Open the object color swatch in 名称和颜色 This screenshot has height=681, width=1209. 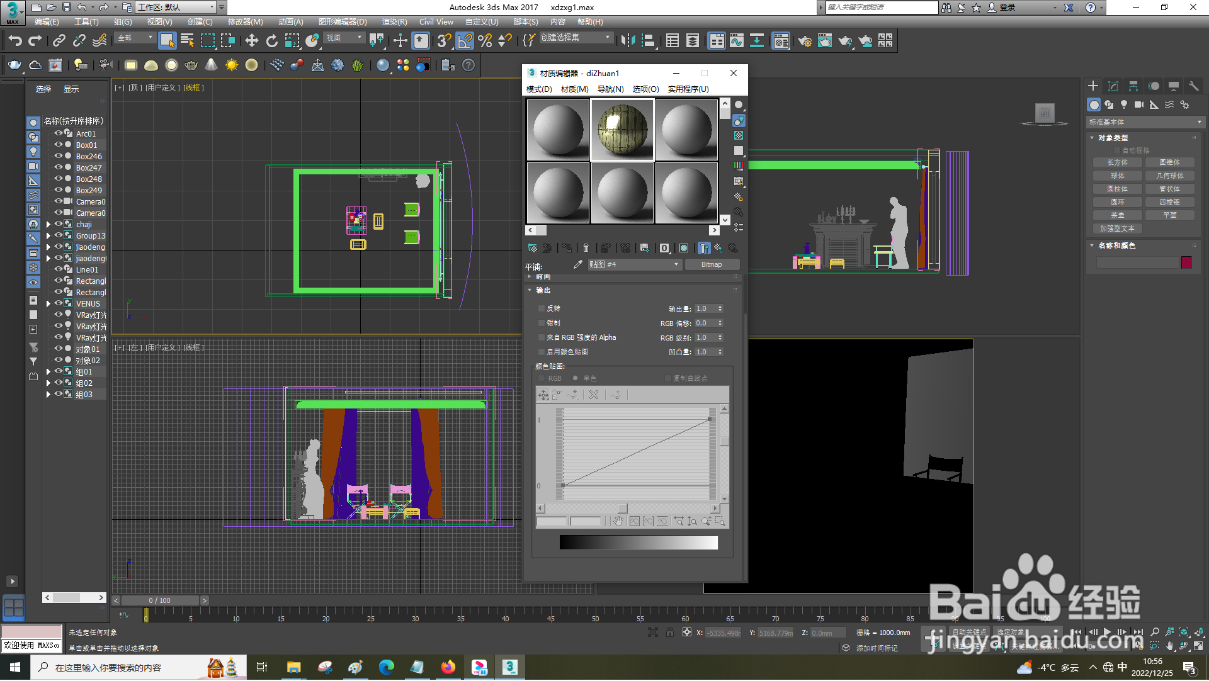(x=1187, y=262)
